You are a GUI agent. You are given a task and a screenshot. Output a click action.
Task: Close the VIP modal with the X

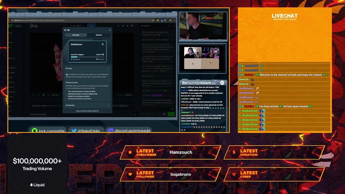110,30
